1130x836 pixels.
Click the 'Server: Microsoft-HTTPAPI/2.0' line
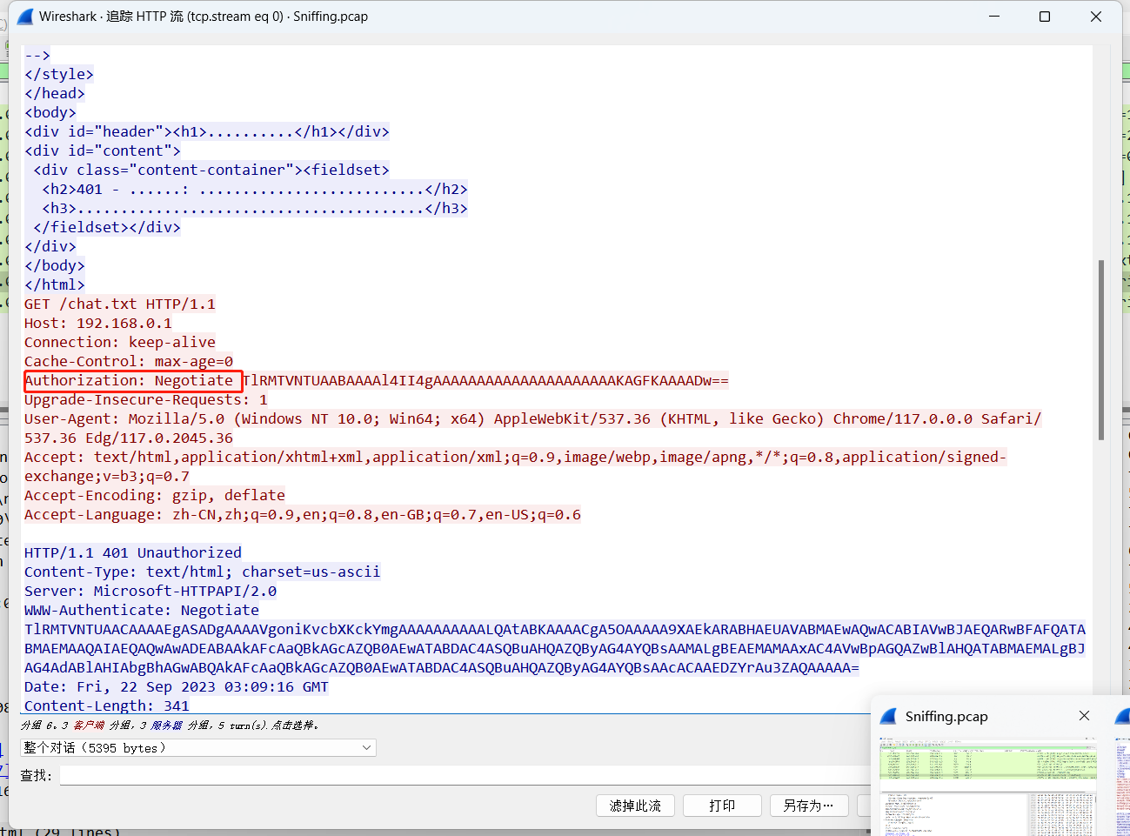point(150,591)
